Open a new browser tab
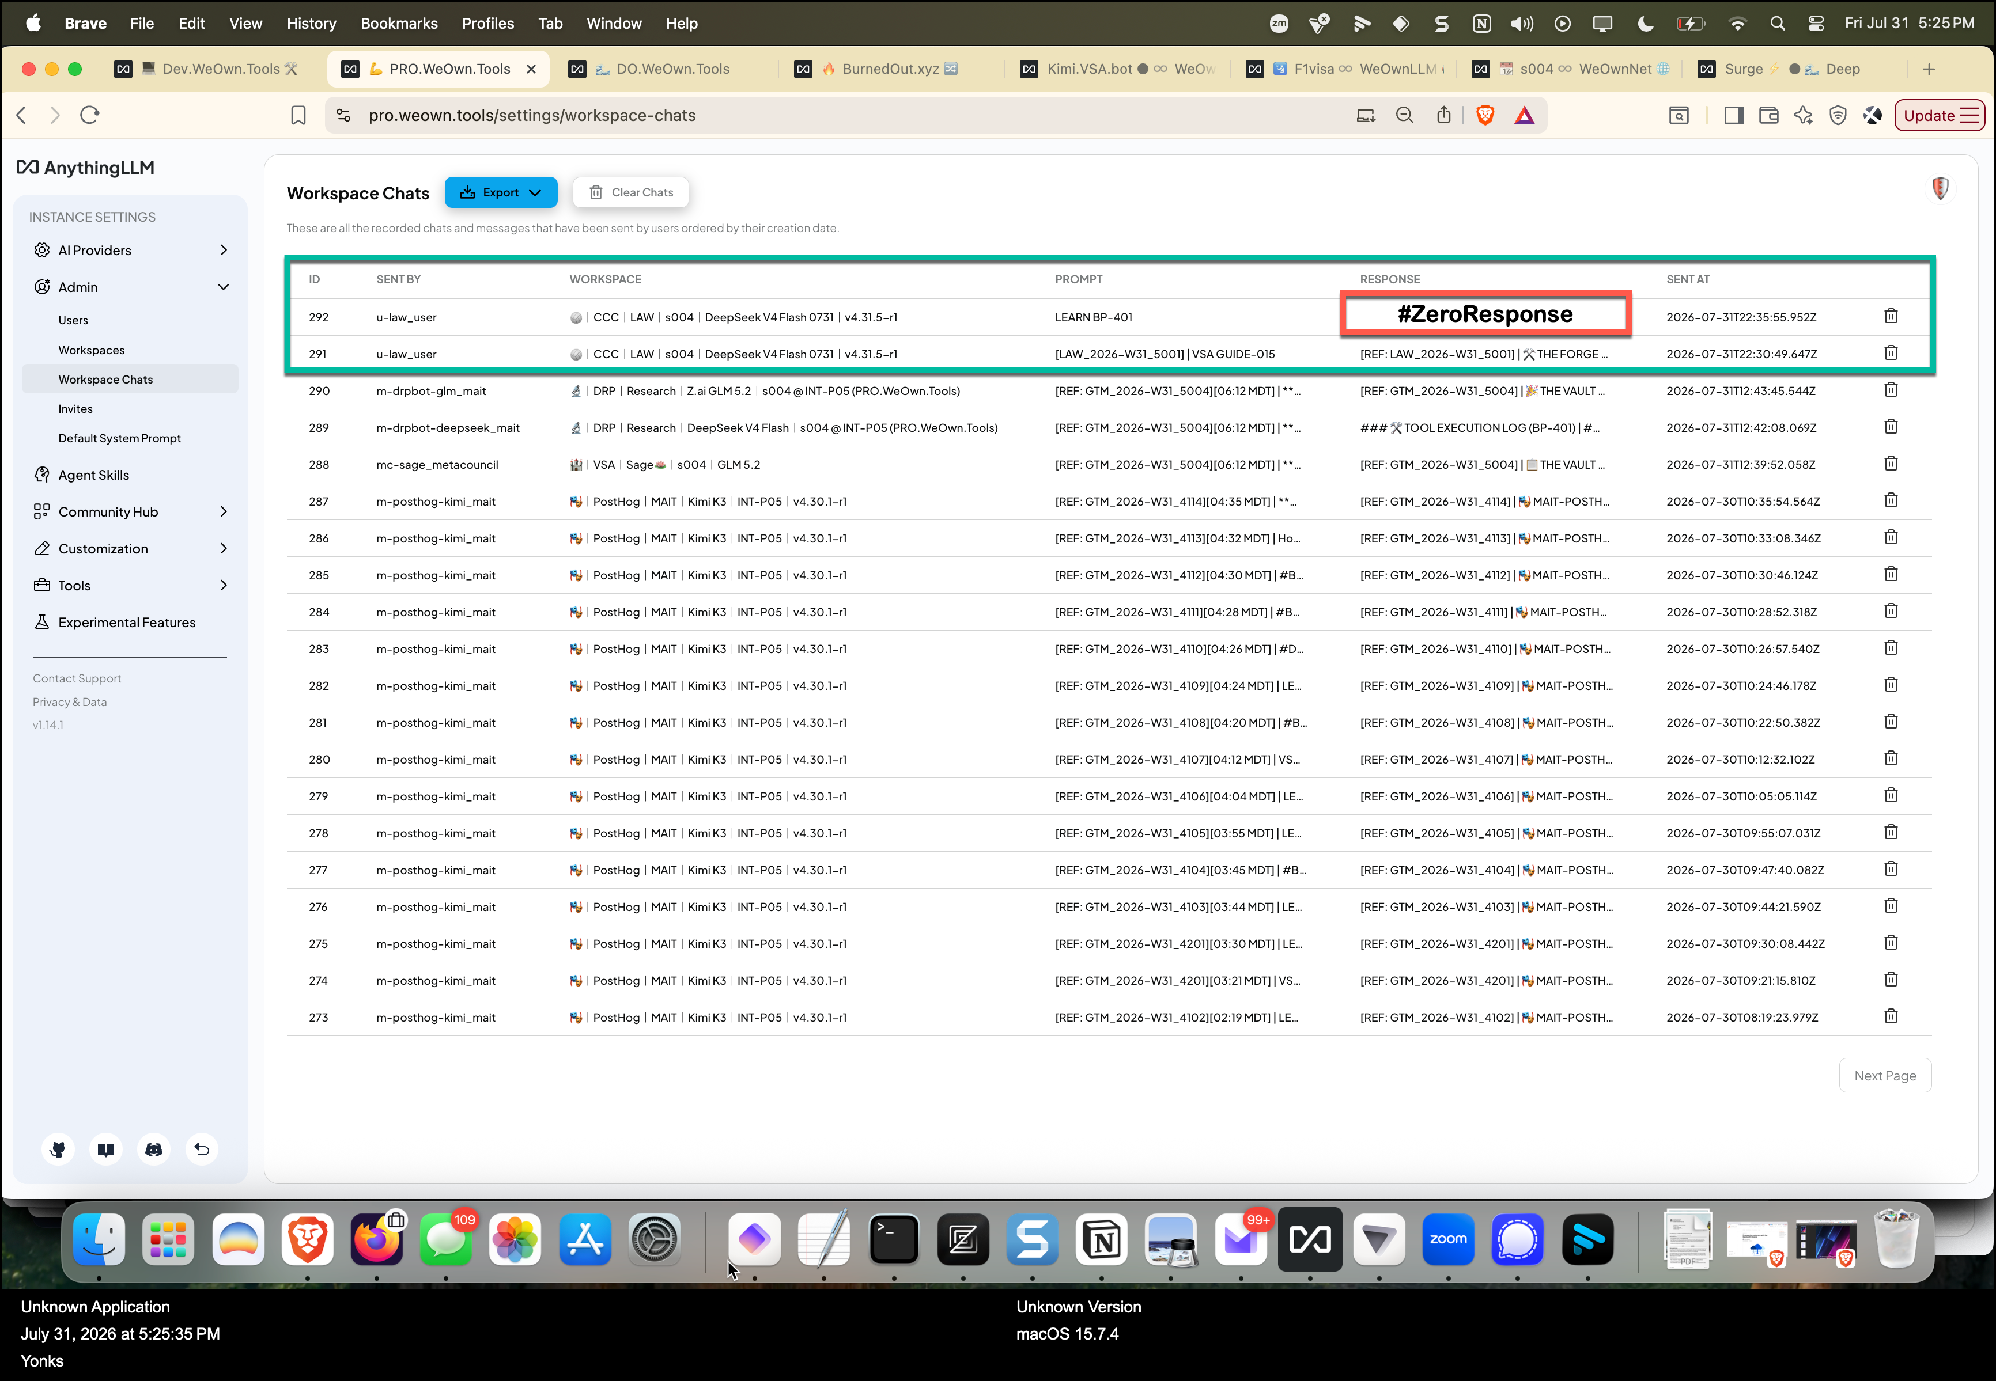 pos(1929,69)
